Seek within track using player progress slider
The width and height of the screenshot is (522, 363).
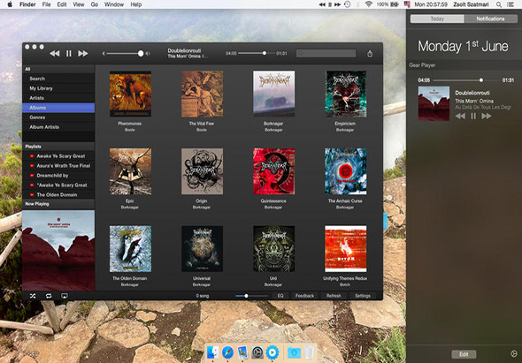[256, 53]
